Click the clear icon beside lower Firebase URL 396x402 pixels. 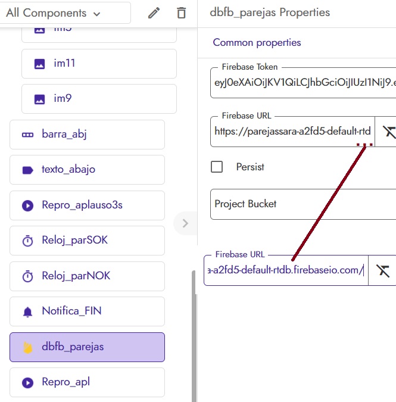pos(383,271)
